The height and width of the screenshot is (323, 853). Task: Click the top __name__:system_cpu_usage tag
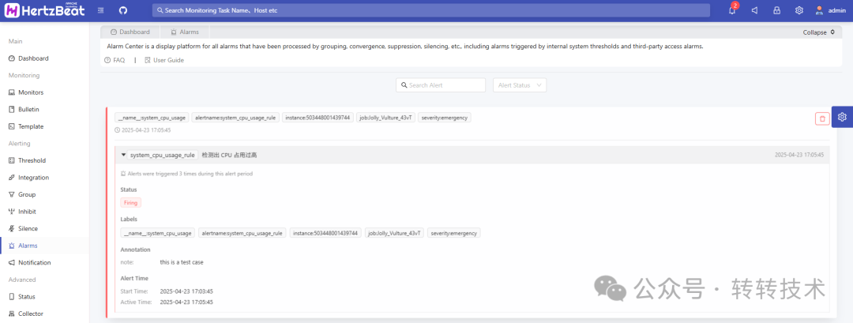pyautogui.click(x=152, y=118)
